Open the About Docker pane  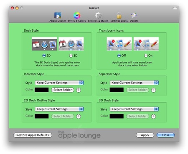click(x=58, y=17)
